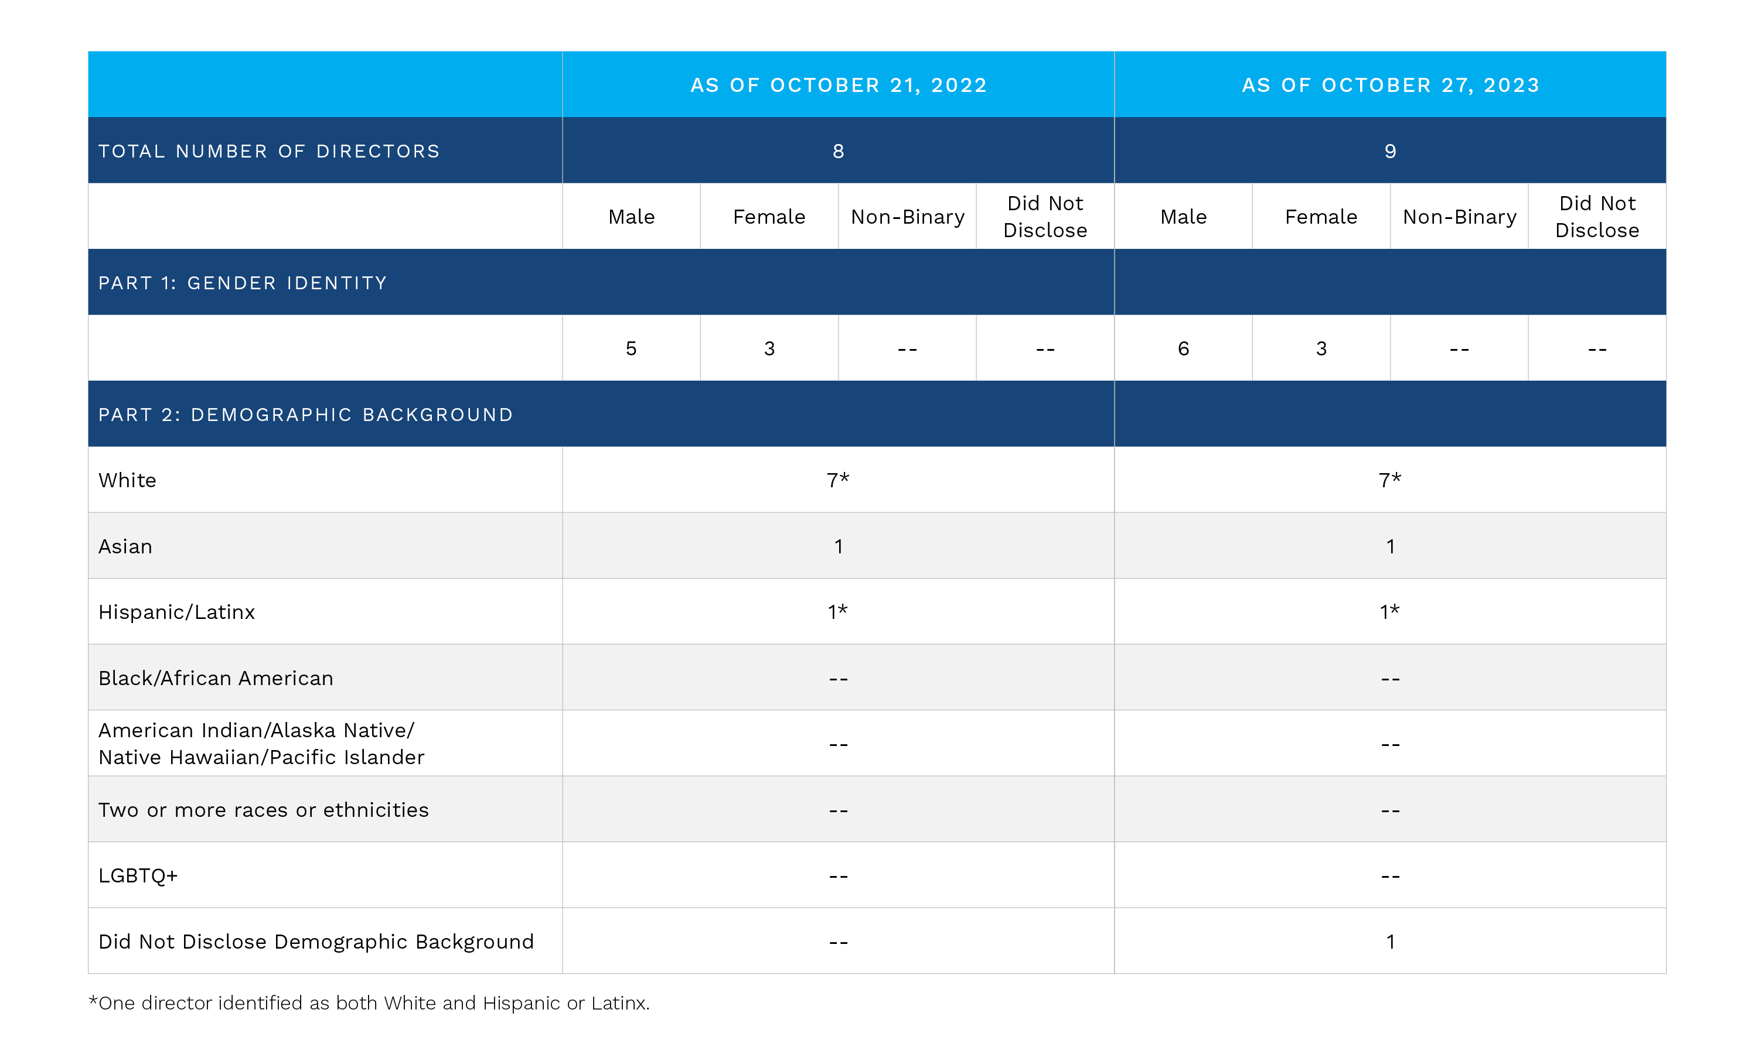Click the 'PART 1: GENDER IDENTITY' section header
Image resolution: width=1758 pixels, height=1054 pixels.
(x=243, y=282)
